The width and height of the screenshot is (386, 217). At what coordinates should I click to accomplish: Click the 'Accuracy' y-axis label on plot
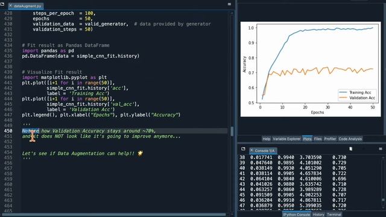point(244,64)
